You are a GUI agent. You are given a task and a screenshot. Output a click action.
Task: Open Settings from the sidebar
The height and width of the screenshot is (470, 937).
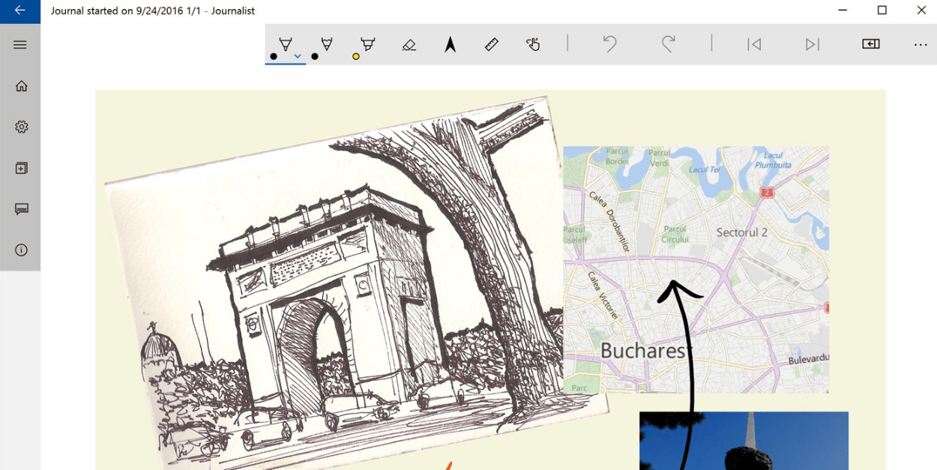coord(21,127)
